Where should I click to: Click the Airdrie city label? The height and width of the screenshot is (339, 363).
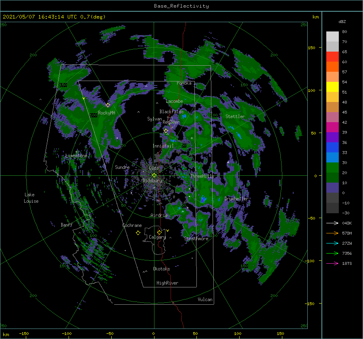pyautogui.click(x=159, y=215)
